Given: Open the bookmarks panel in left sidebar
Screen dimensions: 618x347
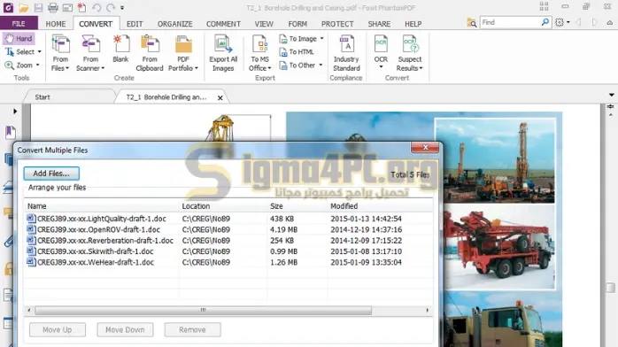Looking at the screenshot, I should [11, 132].
